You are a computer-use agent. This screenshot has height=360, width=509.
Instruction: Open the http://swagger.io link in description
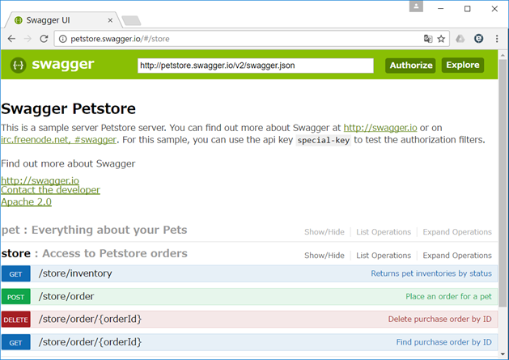[x=380, y=128]
